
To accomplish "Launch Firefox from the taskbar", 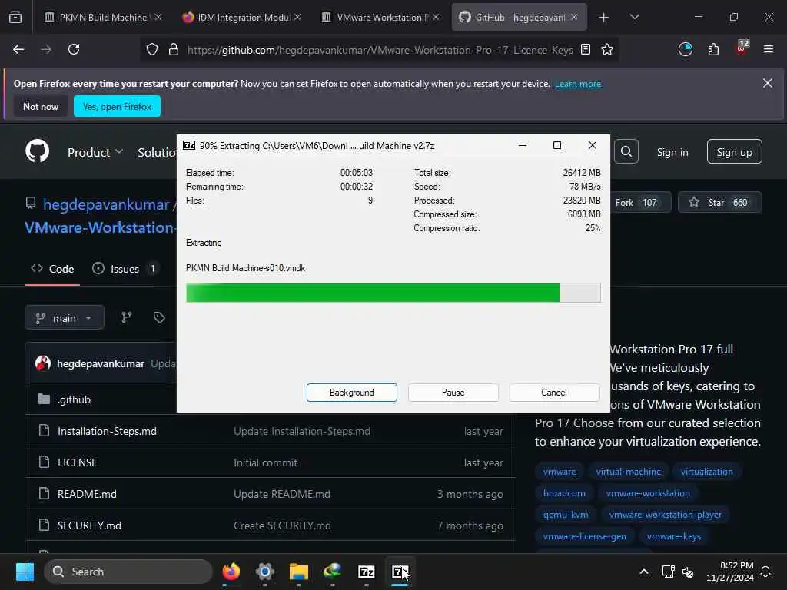I will tap(231, 572).
